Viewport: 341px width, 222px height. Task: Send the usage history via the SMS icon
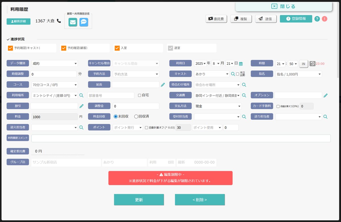point(84,22)
